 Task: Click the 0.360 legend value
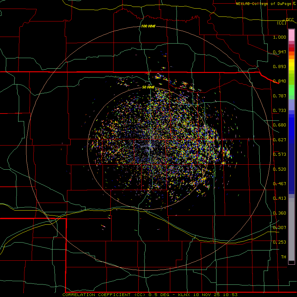(x=280, y=213)
